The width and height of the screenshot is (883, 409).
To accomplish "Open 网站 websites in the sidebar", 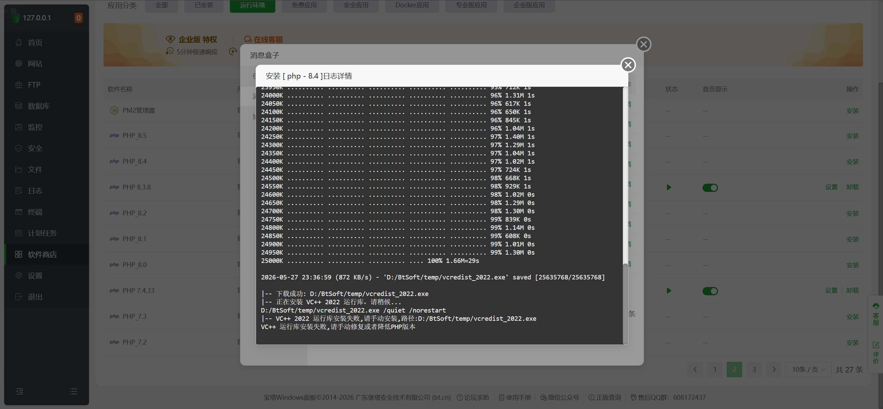I will [x=47, y=64].
